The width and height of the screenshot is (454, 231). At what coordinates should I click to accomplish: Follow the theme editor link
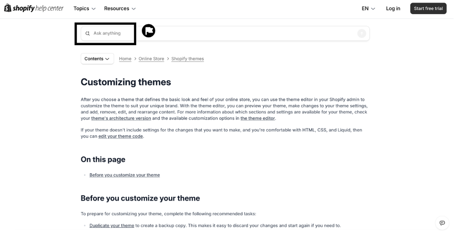coord(257,118)
